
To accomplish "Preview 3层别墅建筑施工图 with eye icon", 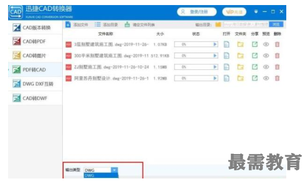I will click(x=266, y=44).
